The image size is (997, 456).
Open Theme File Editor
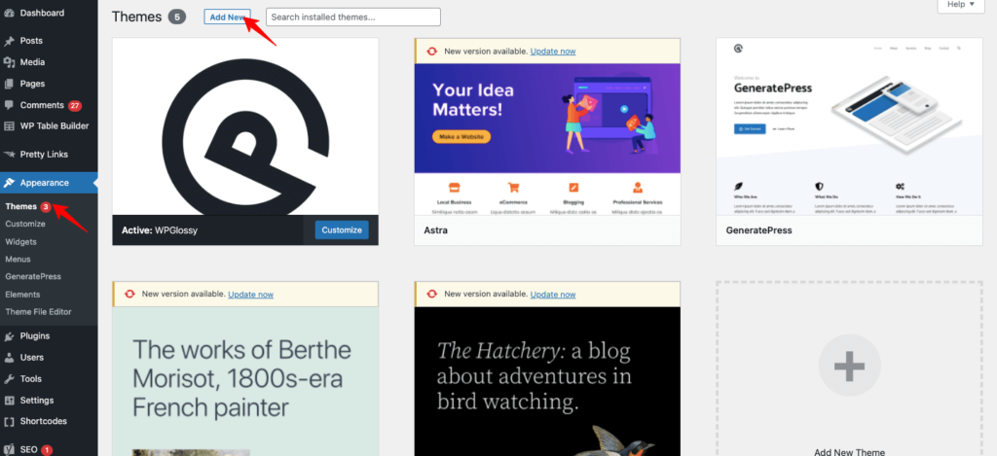(x=38, y=312)
